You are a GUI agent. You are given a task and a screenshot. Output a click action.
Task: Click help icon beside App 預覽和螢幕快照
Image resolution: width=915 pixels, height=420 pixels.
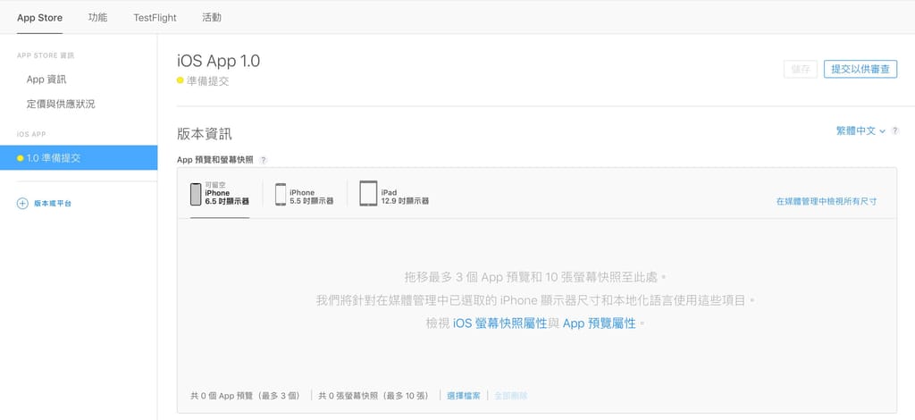click(264, 161)
